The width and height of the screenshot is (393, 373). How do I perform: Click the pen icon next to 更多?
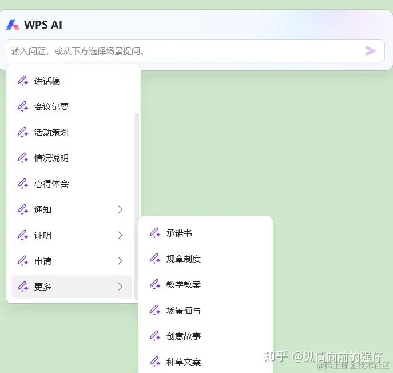[23, 287]
